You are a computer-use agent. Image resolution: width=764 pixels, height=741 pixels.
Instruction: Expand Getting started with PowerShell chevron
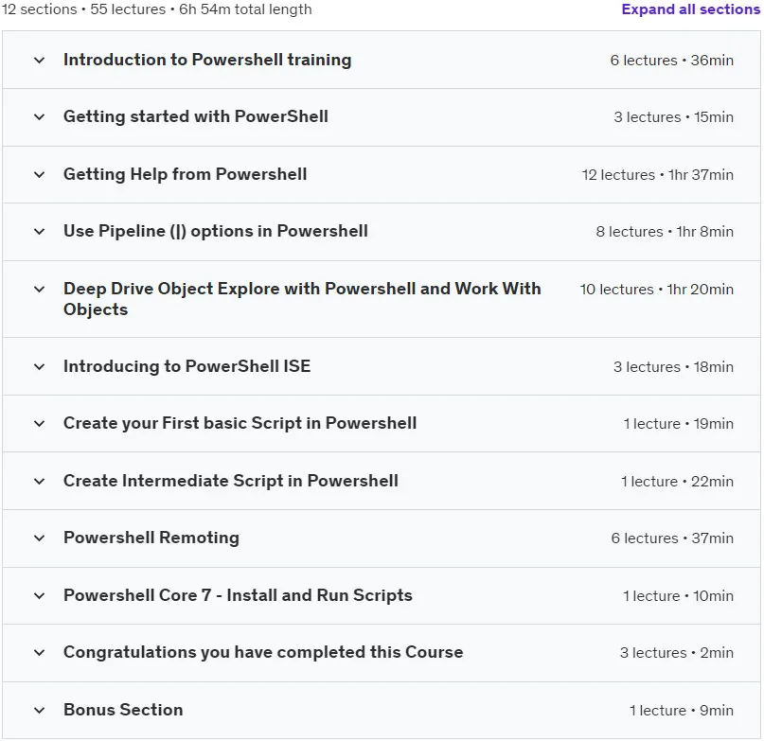(x=40, y=117)
